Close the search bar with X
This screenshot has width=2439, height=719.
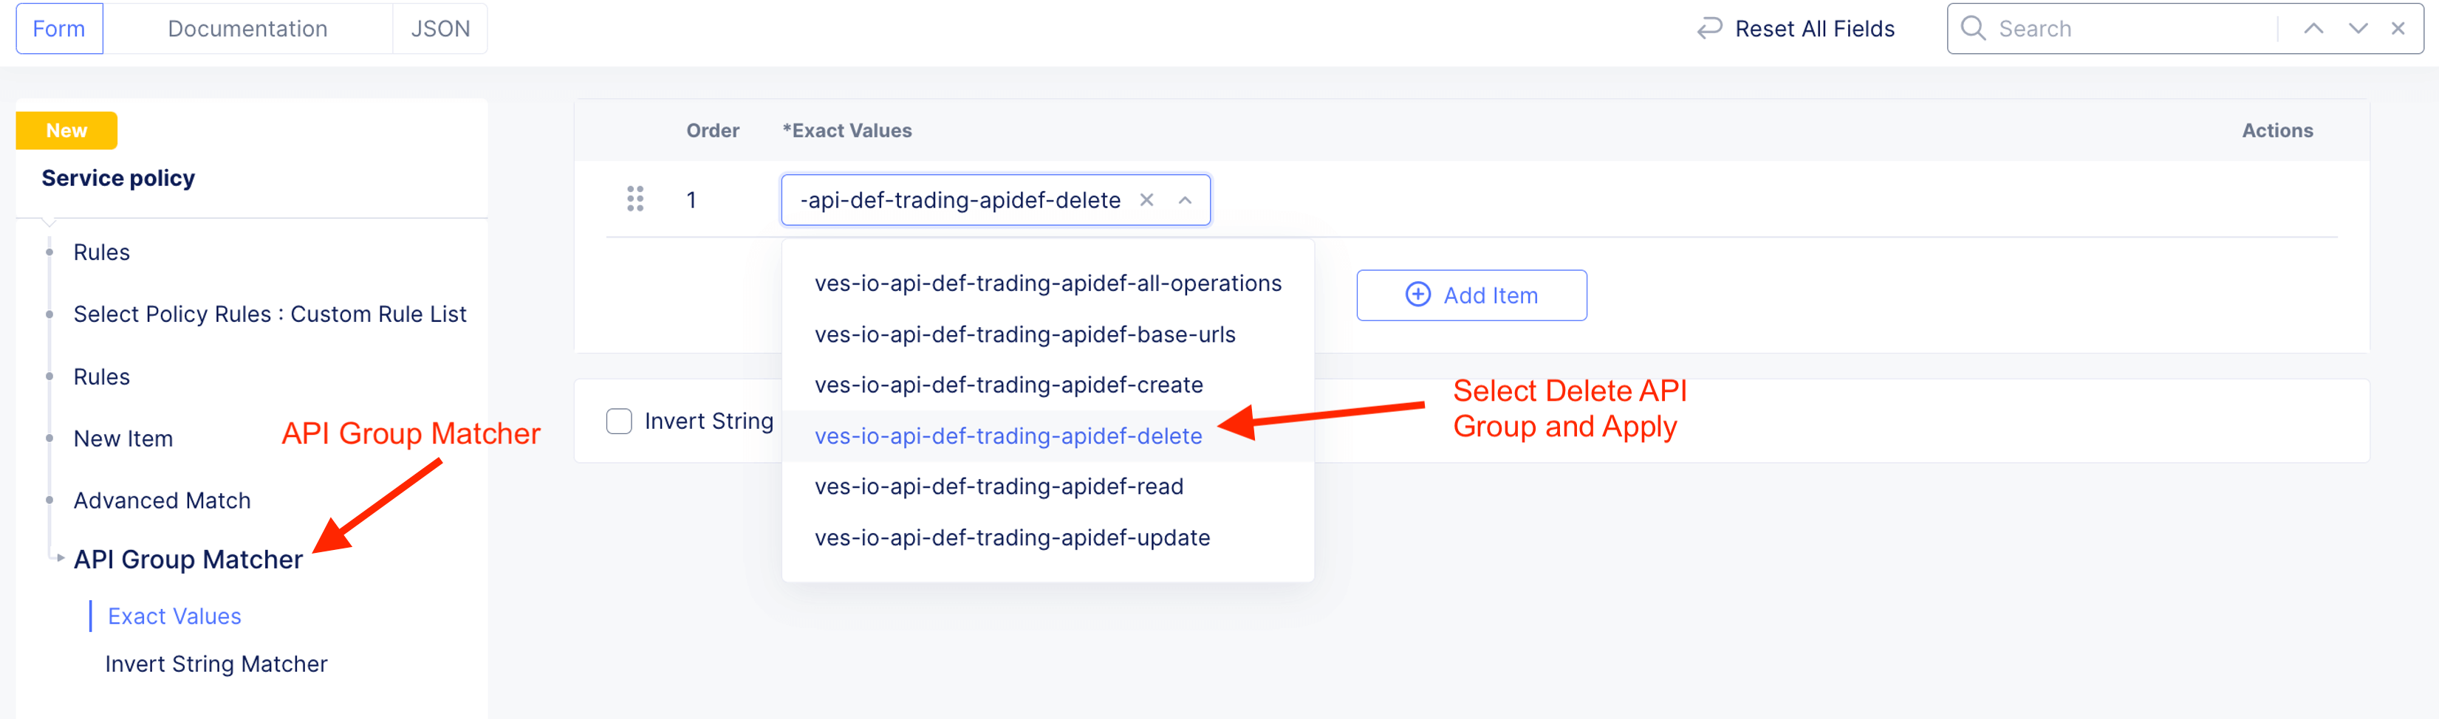[2398, 28]
